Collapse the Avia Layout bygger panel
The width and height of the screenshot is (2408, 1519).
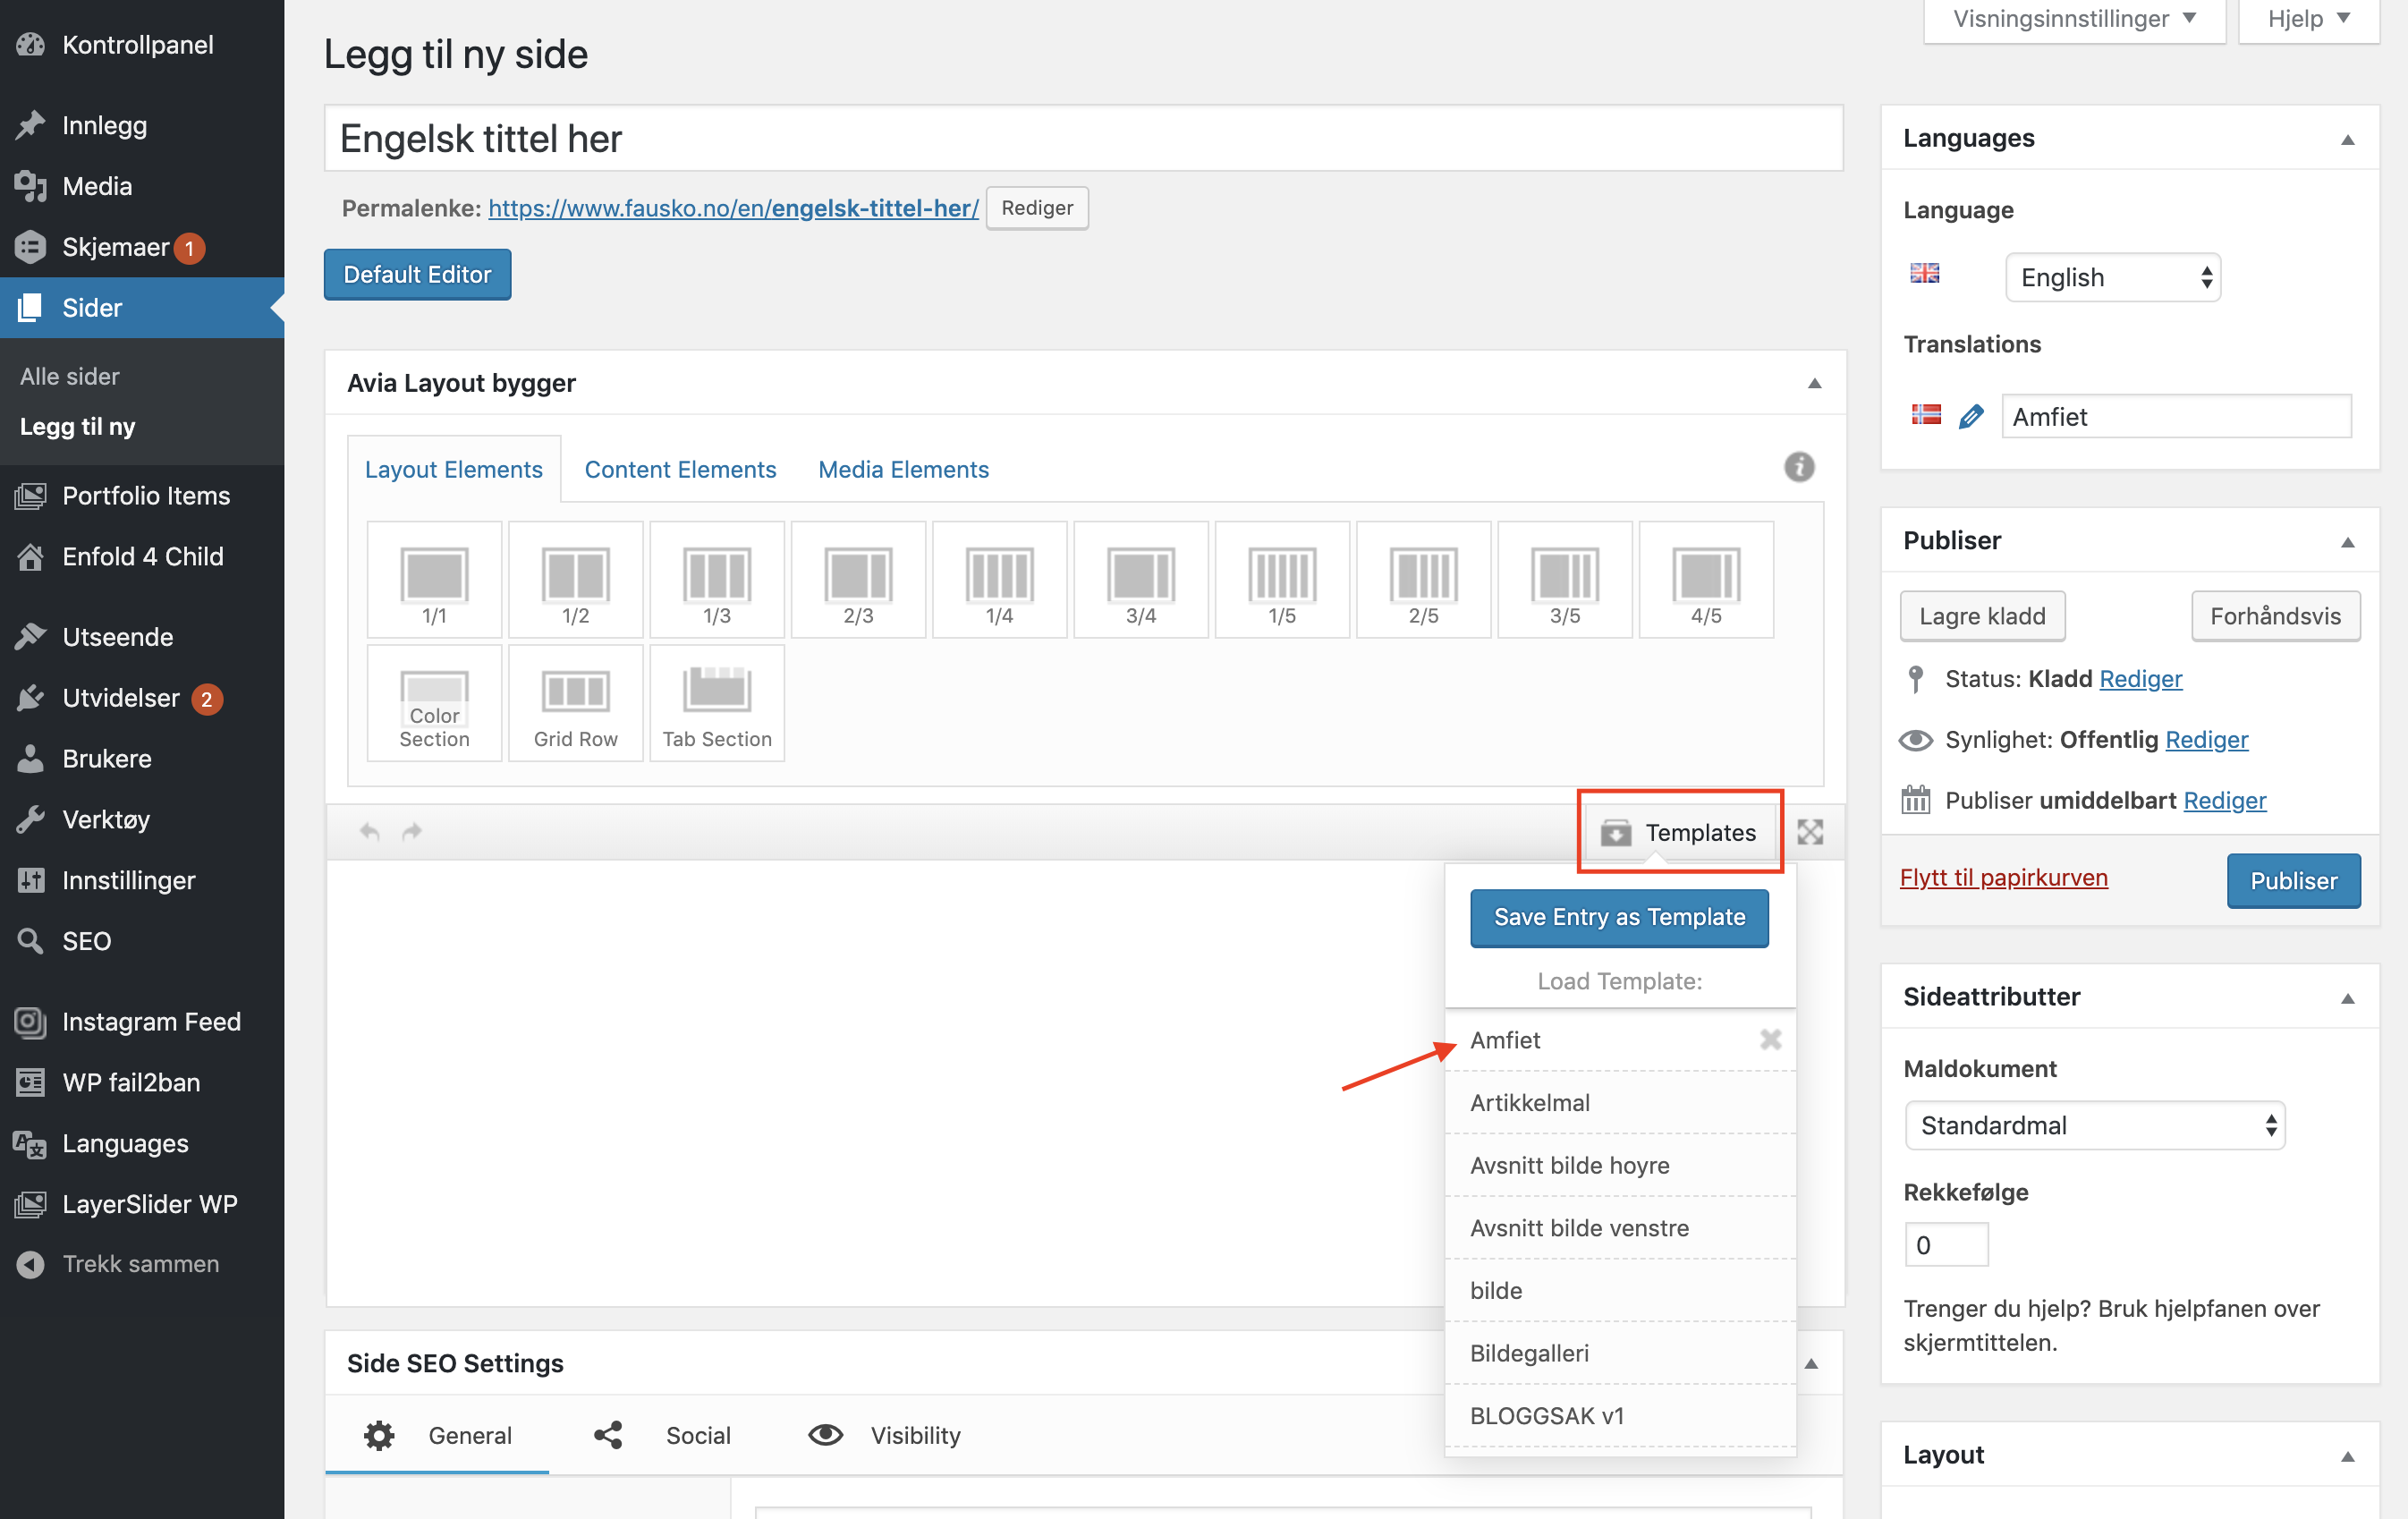[x=1814, y=383]
